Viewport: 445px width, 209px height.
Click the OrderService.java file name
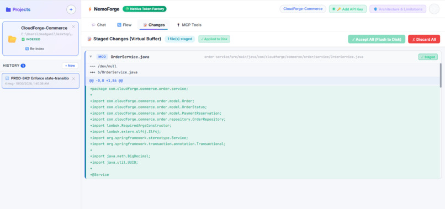click(130, 57)
